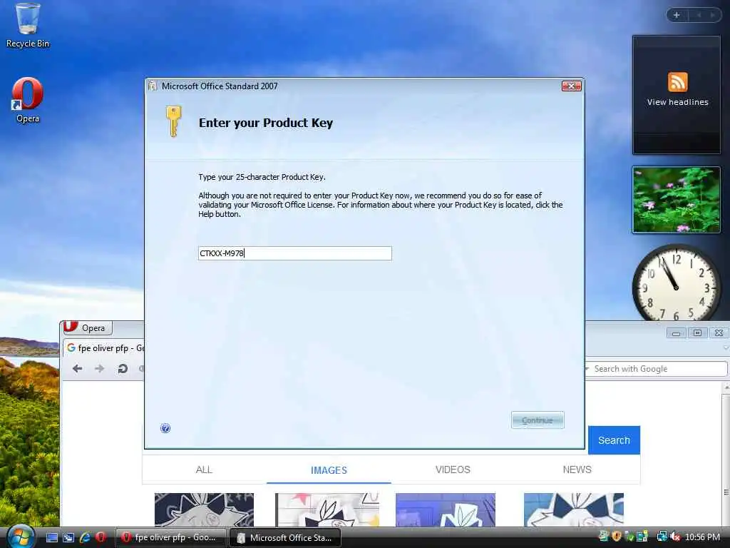This screenshot has height=548, width=730.
Task: Restore down the Opera browser window
Action: coord(697,333)
